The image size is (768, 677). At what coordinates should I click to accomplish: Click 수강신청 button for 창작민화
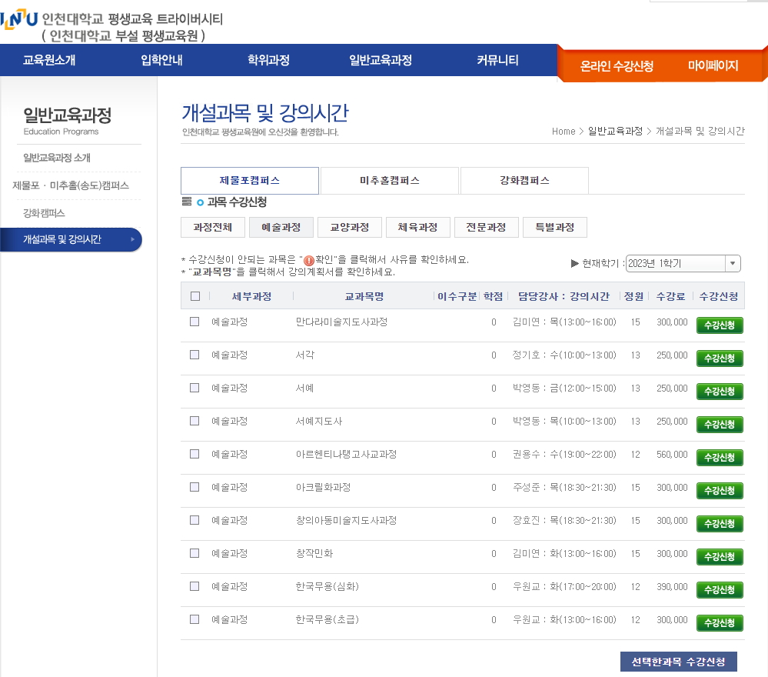pyautogui.click(x=720, y=557)
